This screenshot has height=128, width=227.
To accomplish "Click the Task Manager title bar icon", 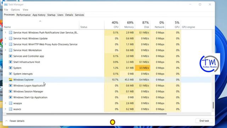I will (x=6, y=5).
